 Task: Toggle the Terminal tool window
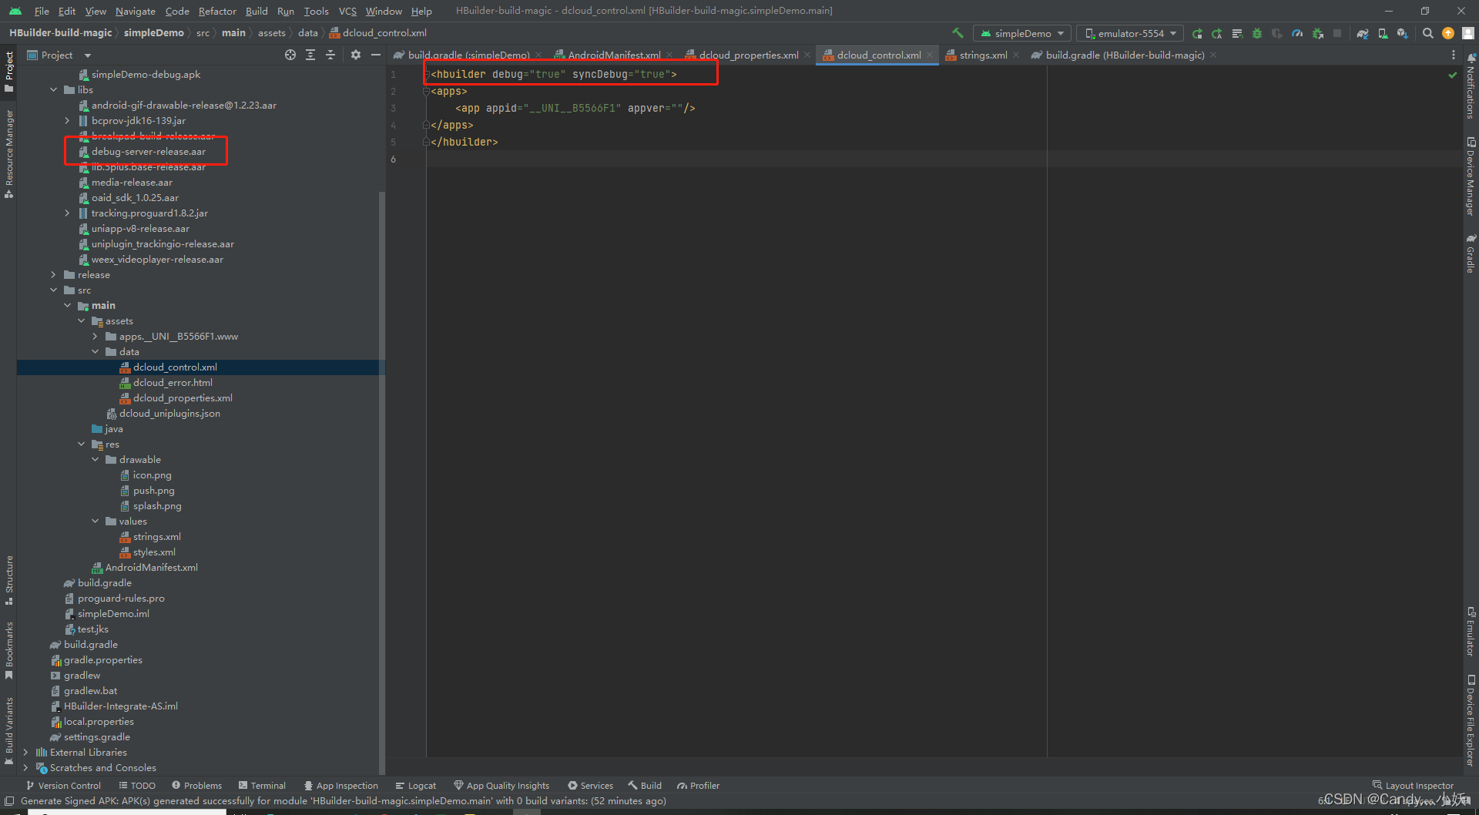pos(262,786)
